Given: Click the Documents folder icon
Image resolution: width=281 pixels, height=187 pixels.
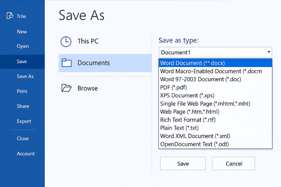Looking at the screenshot, I should click(x=67, y=63).
